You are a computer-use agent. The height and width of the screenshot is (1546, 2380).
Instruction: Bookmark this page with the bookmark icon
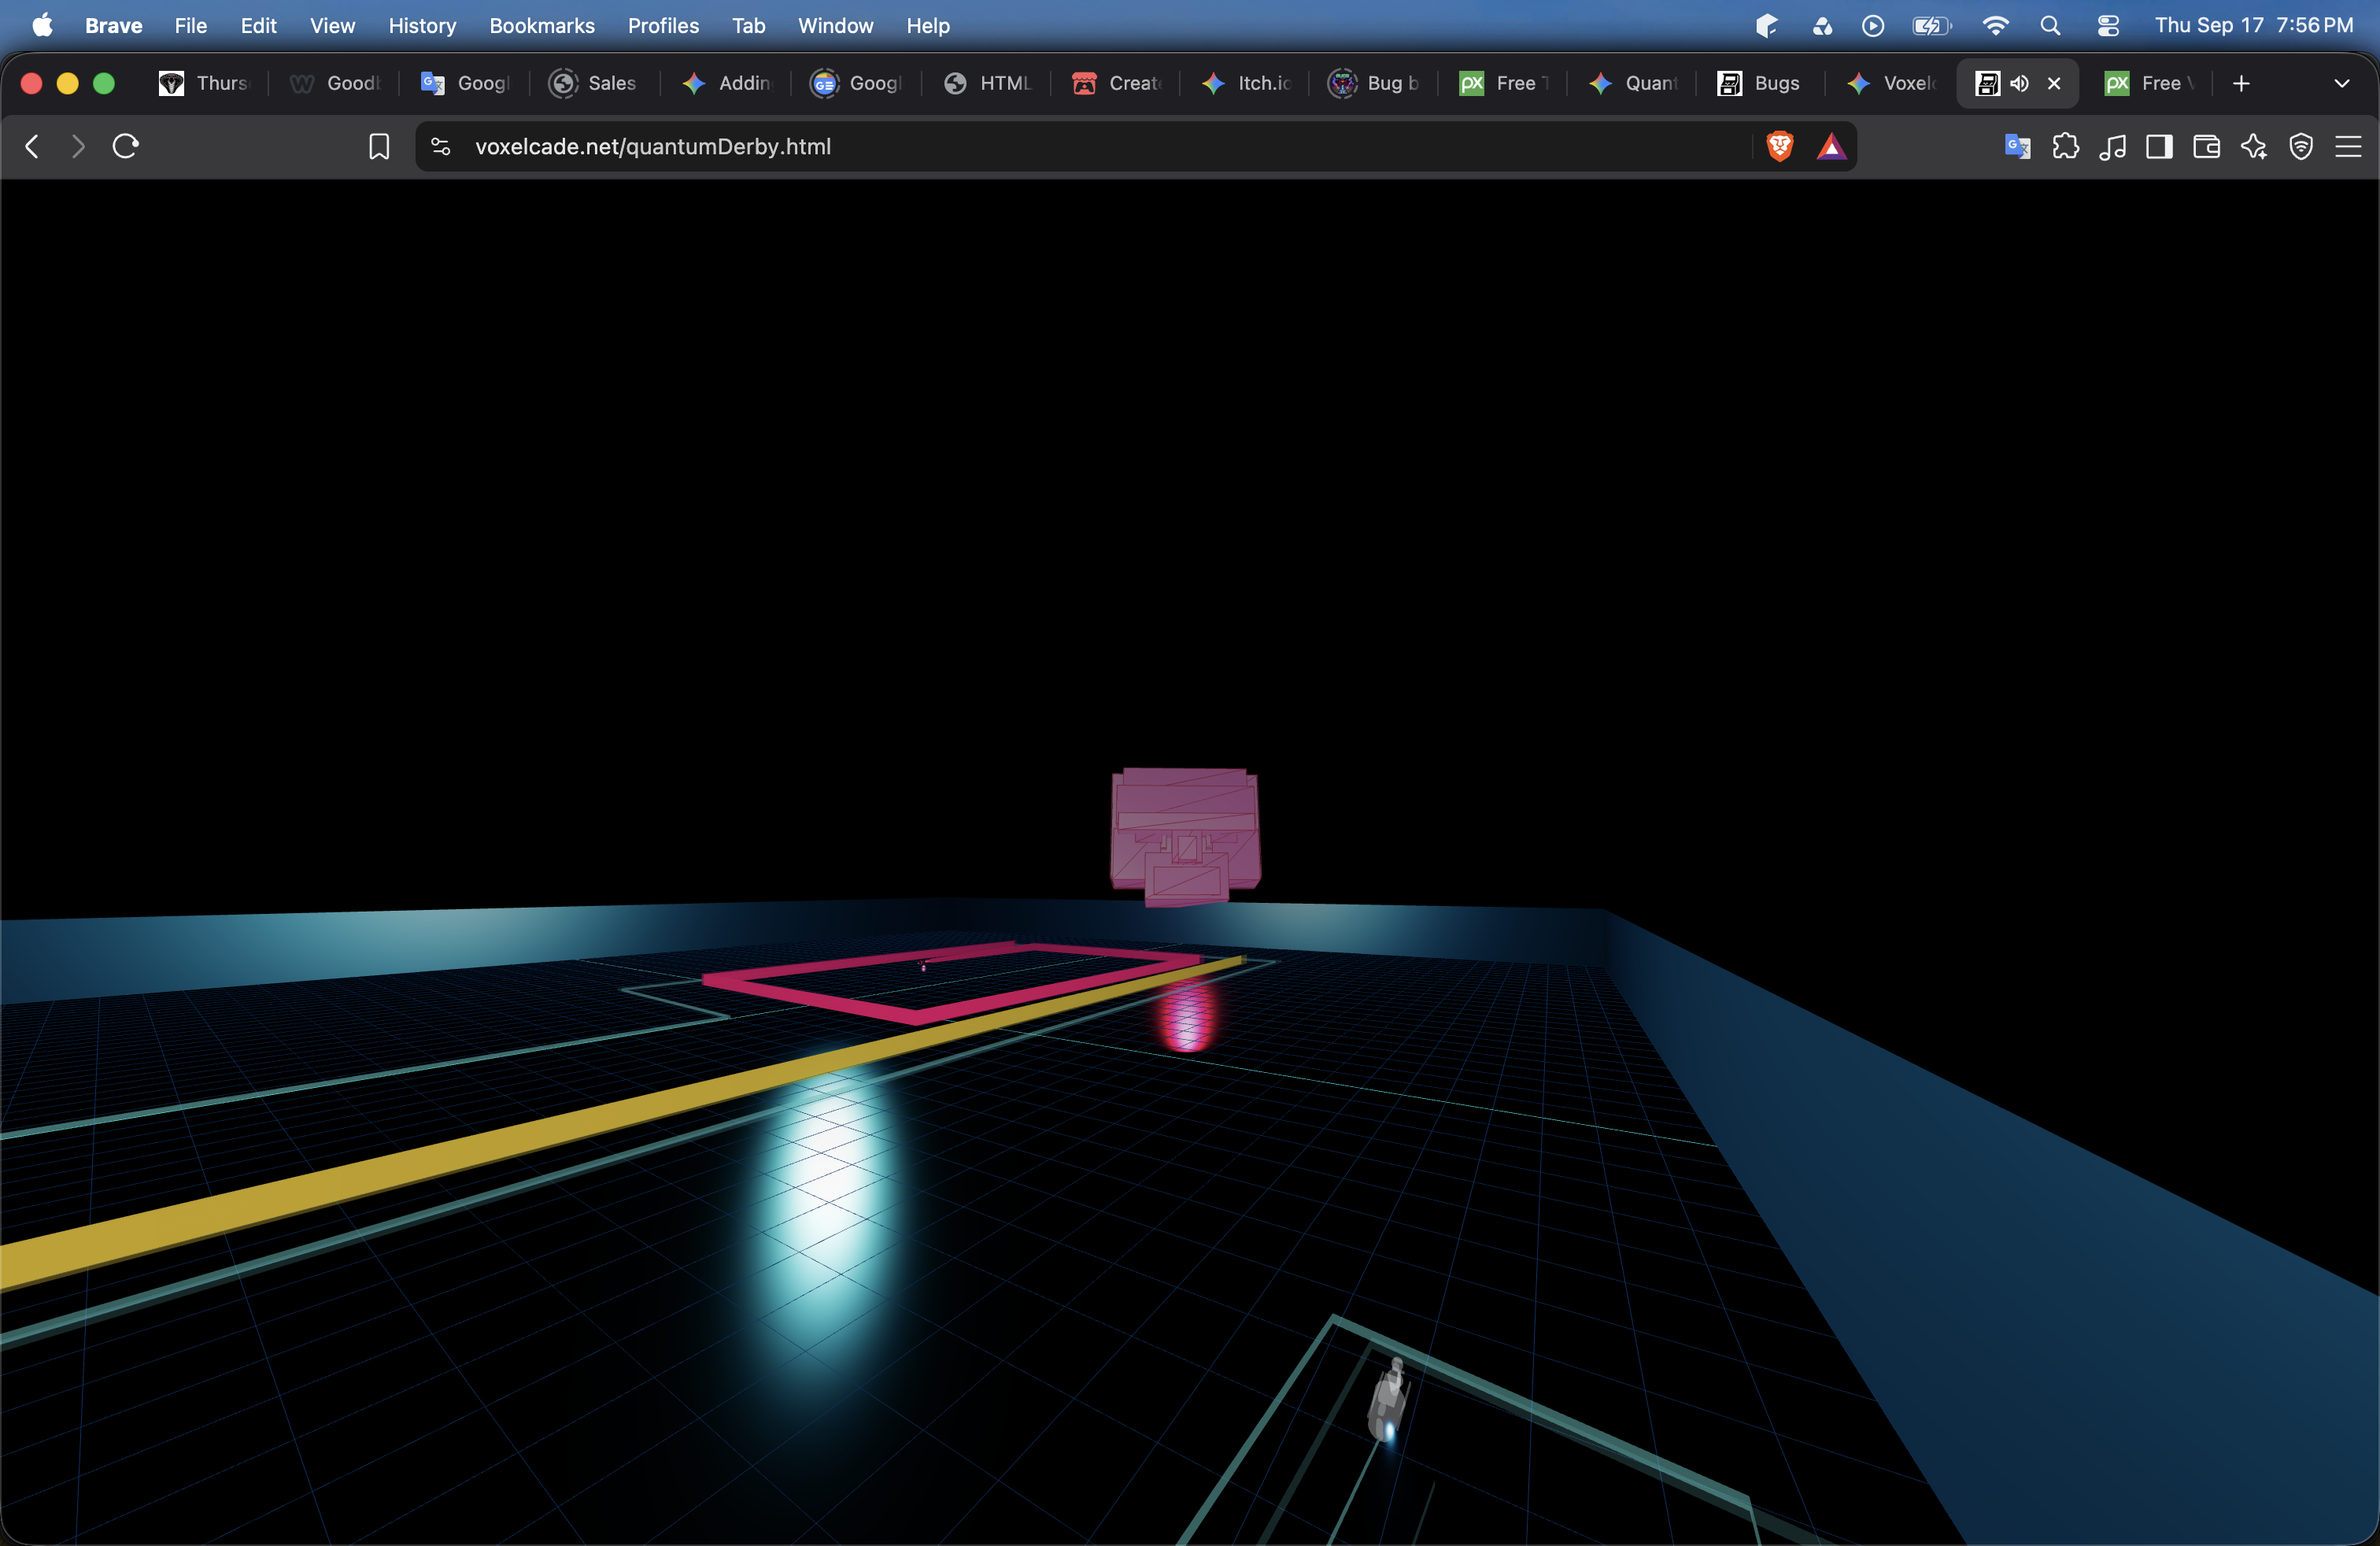(x=379, y=147)
